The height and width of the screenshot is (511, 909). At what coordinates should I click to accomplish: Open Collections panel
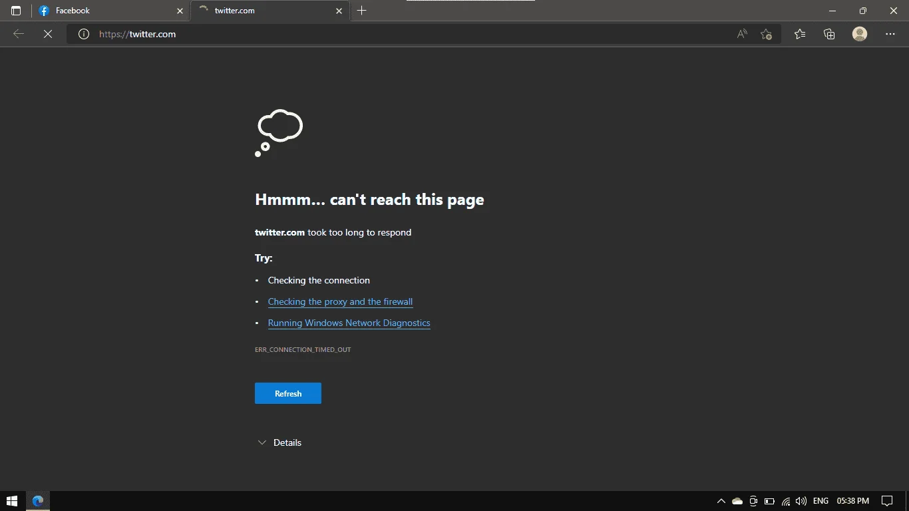pyautogui.click(x=829, y=34)
